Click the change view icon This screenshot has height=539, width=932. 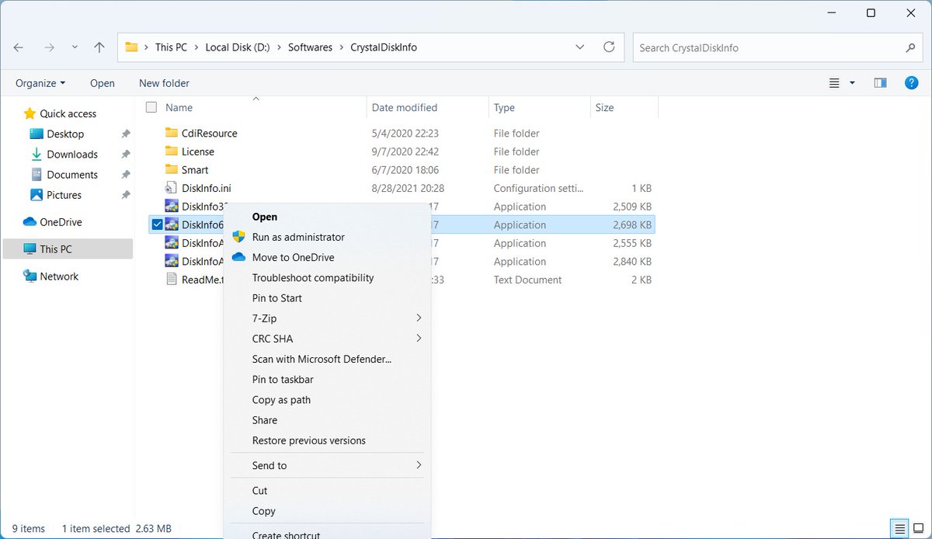click(834, 83)
